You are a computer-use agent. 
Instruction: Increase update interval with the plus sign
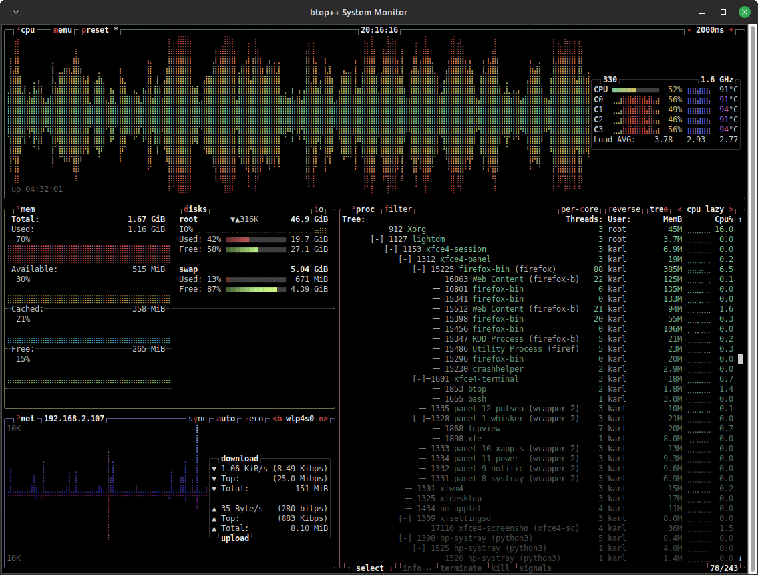[731, 30]
